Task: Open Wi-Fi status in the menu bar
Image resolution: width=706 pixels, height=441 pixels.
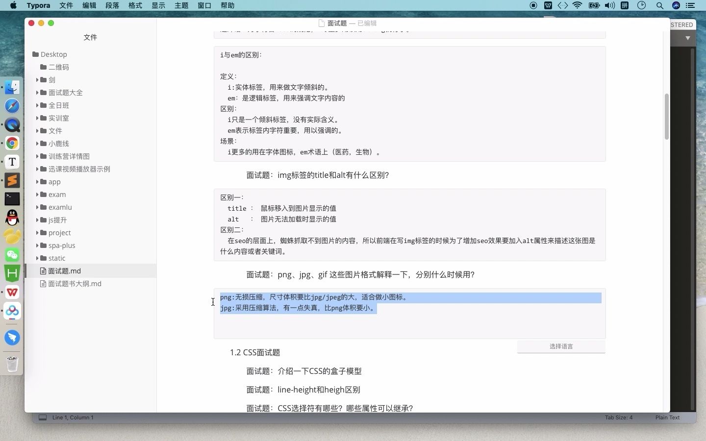Action: 578,5
